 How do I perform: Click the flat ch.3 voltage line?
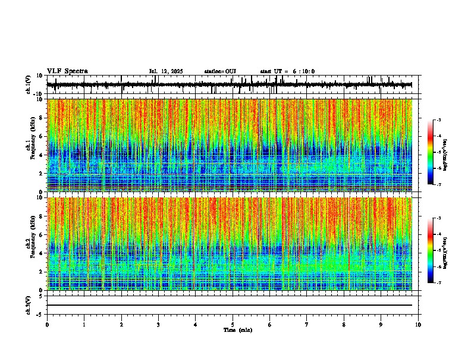230,305
